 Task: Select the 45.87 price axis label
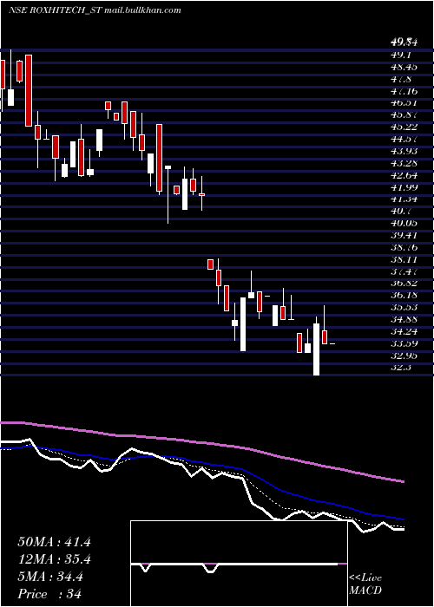coord(404,115)
